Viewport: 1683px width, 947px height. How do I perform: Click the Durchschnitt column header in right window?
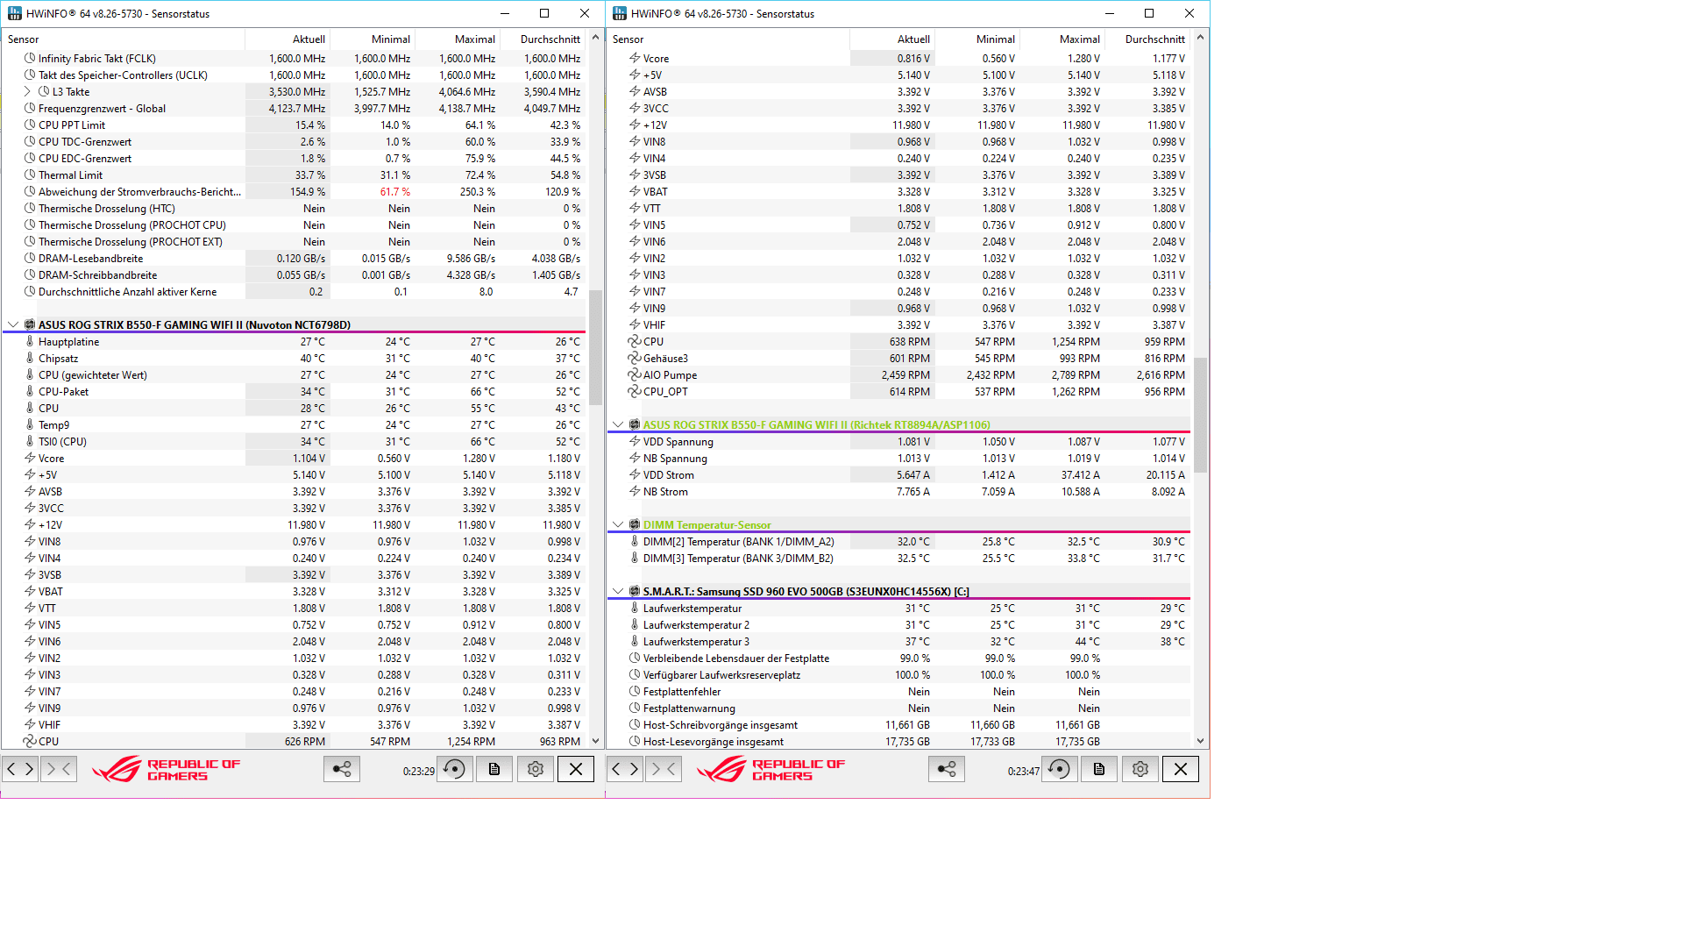click(x=1154, y=39)
